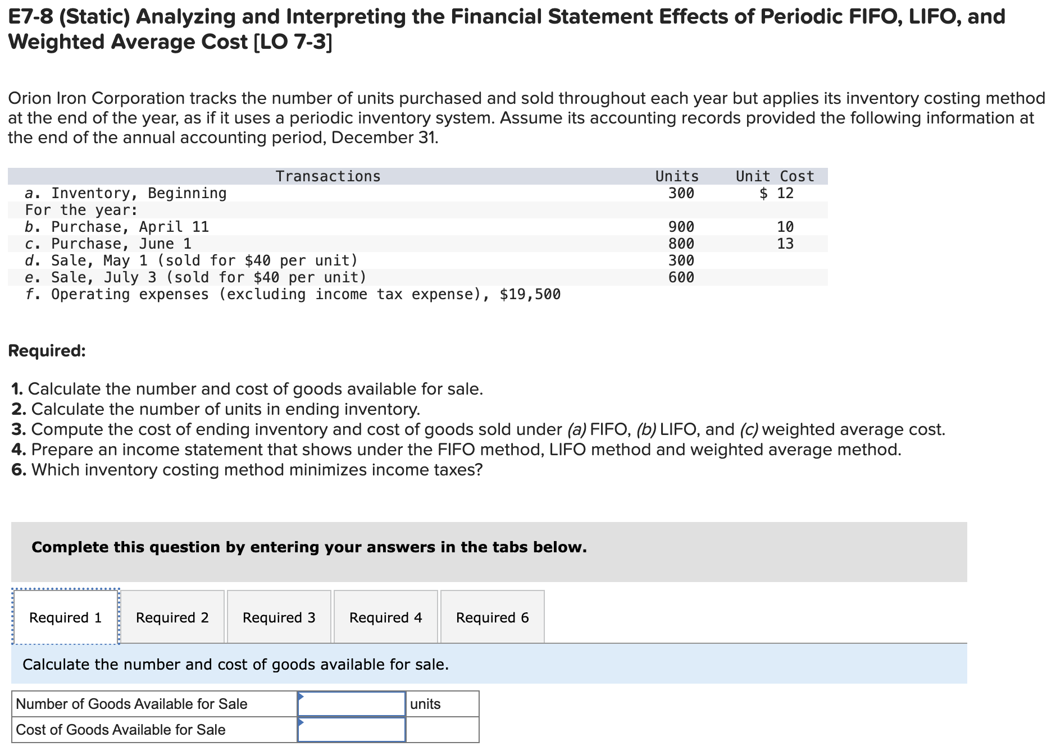1056x751 pixels.
Task: Click the Operating expenses line item
Action: tap(292, 294)
